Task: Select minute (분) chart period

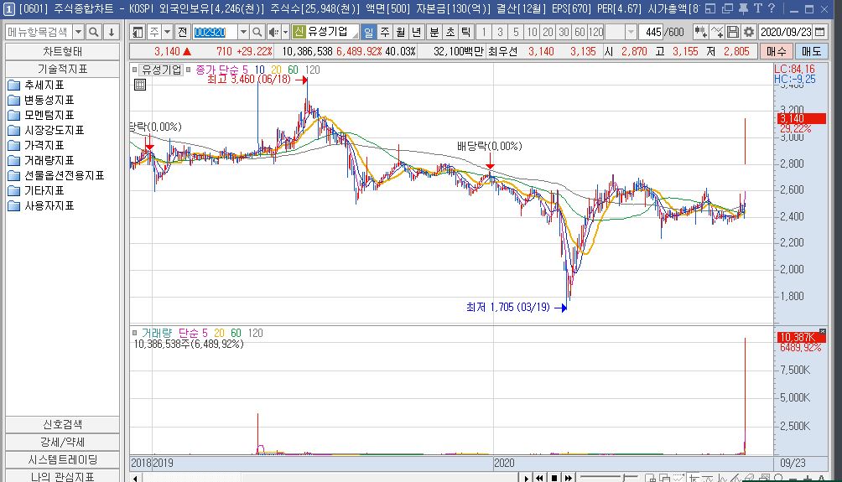Action: tap(434, 32)
